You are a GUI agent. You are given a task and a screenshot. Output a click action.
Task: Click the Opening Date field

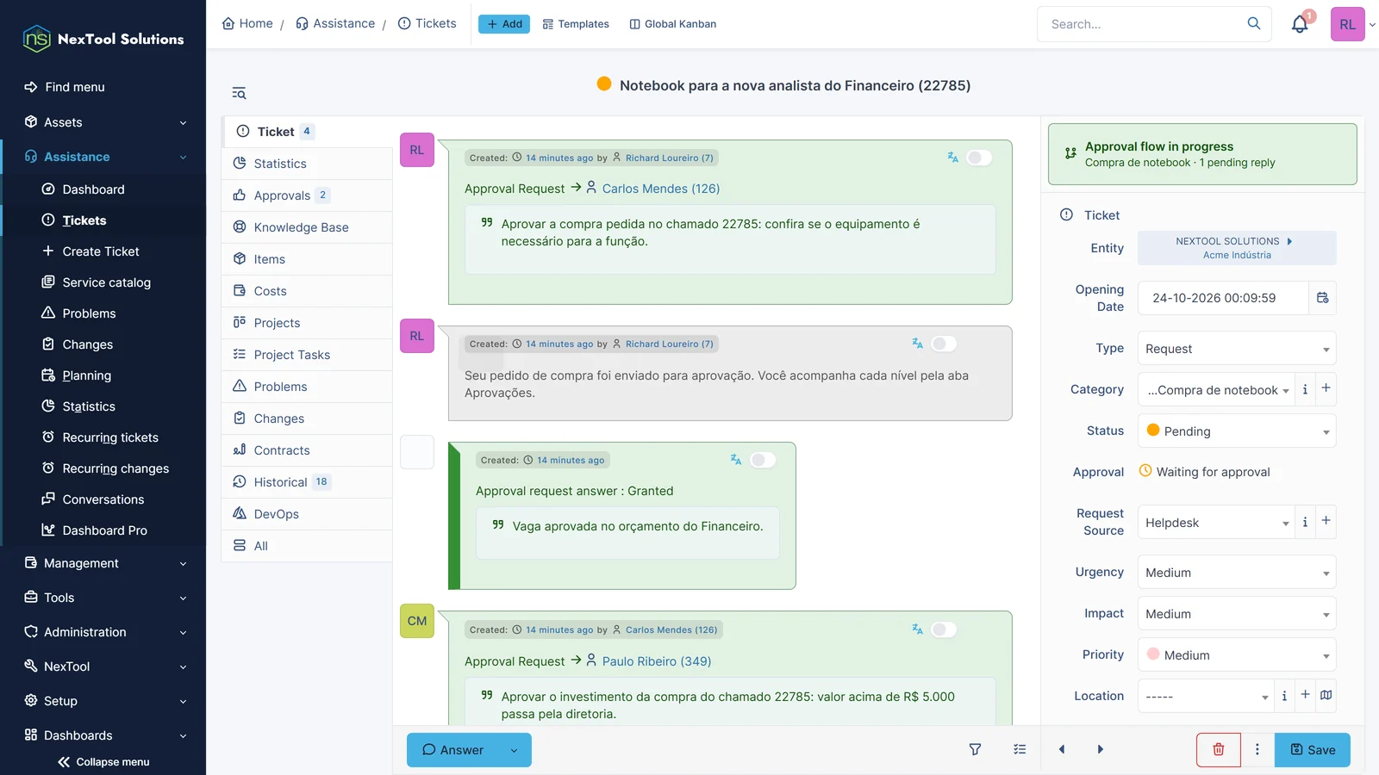[x=1223, y=298]
